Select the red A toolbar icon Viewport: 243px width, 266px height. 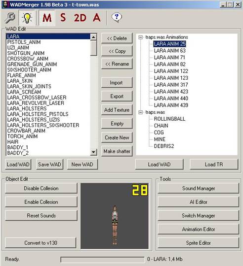click(97, 18)
